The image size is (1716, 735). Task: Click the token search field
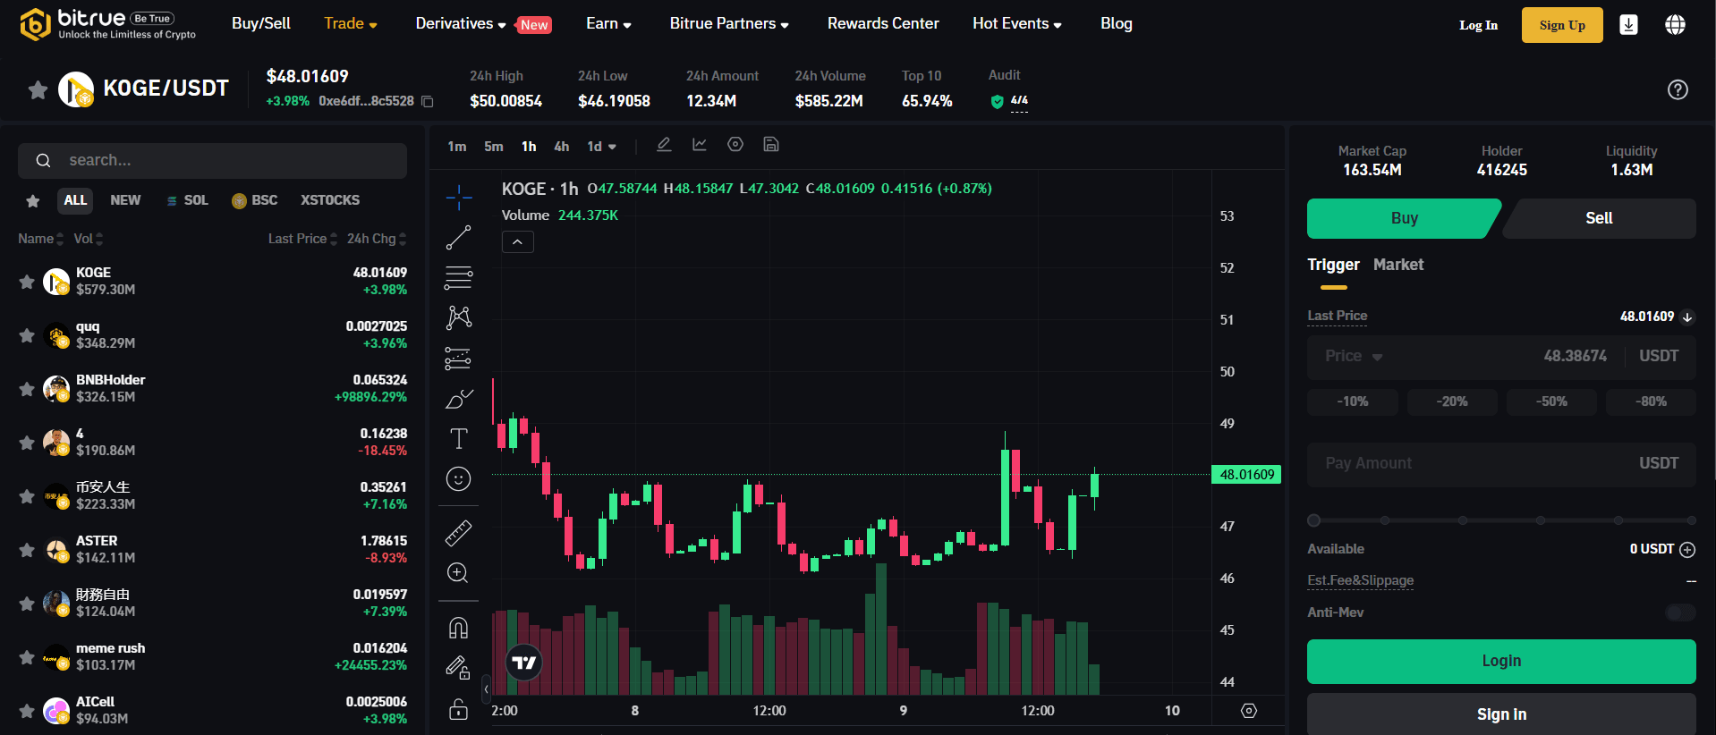(212, 160)
